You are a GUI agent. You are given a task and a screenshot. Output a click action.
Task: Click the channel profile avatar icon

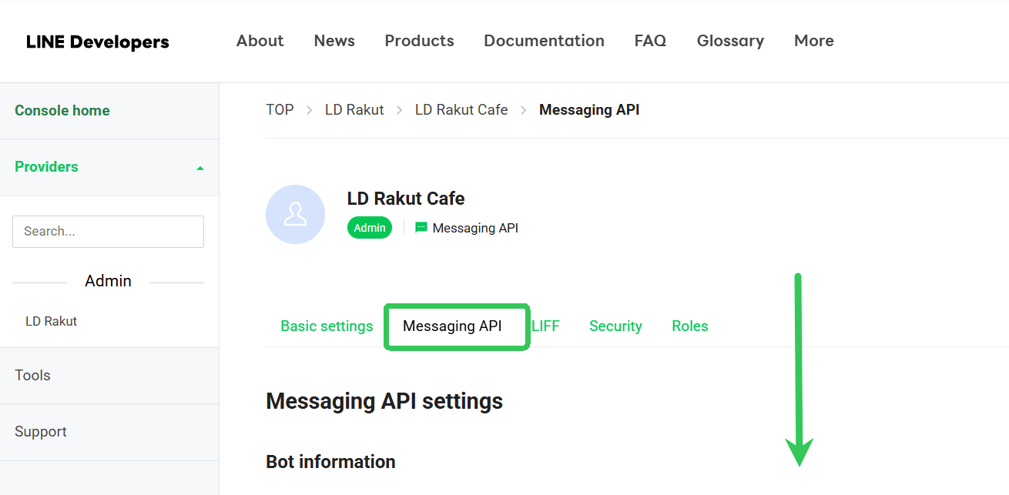click(295, 215)
